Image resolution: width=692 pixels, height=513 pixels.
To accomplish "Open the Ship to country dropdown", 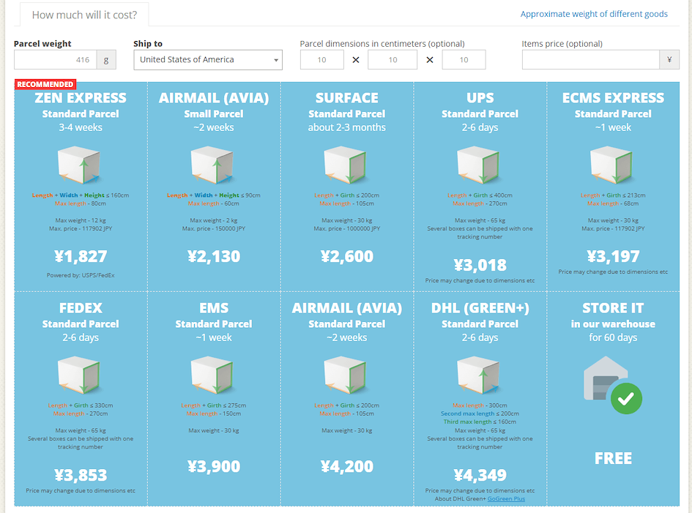I will (208, 60).
